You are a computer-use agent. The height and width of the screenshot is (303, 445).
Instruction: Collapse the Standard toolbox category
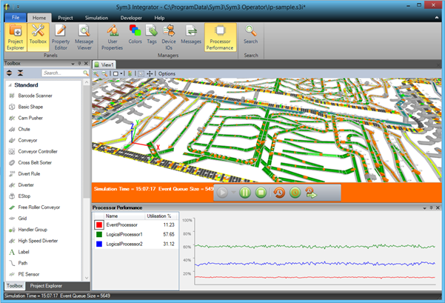pyautogui.click(x=10, y=85)
